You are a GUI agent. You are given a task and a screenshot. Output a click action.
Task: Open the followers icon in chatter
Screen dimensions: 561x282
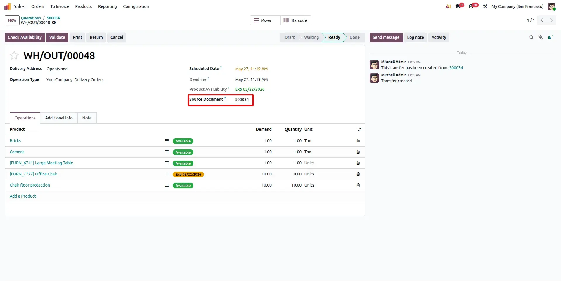[x=550, y=37]
